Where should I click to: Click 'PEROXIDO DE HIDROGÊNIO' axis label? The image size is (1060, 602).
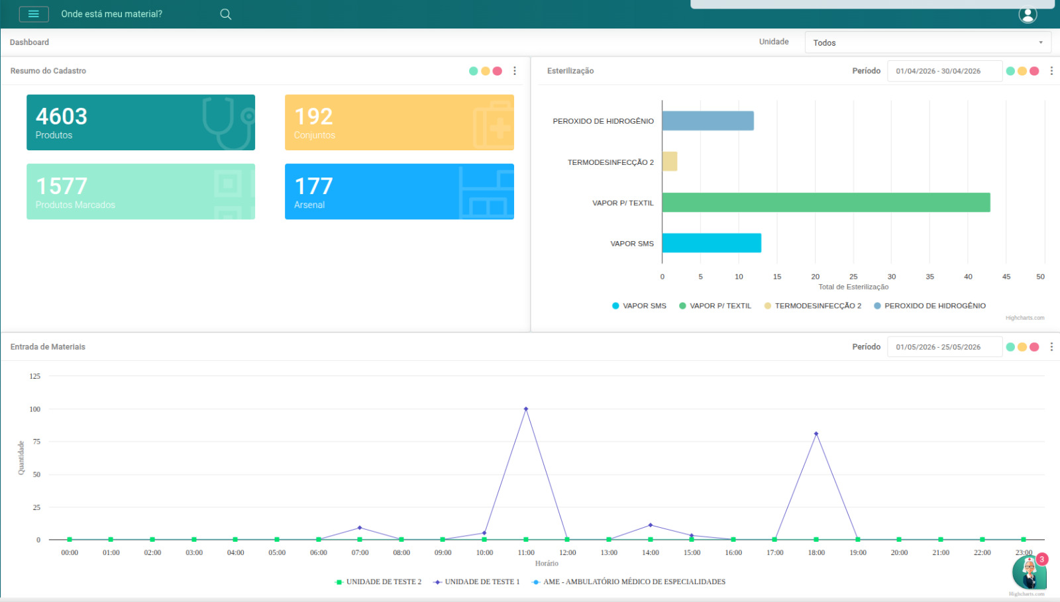click(604, 121)
